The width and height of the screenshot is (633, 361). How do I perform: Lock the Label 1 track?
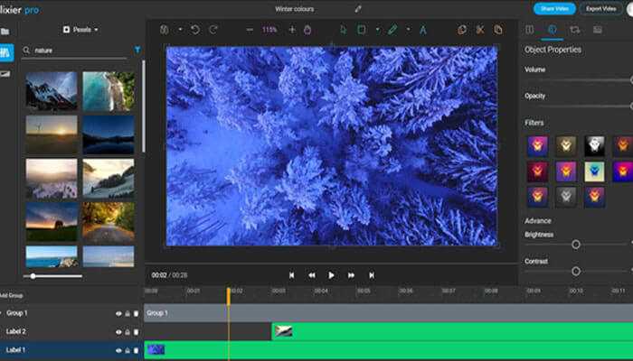click(x=128, y=350)
